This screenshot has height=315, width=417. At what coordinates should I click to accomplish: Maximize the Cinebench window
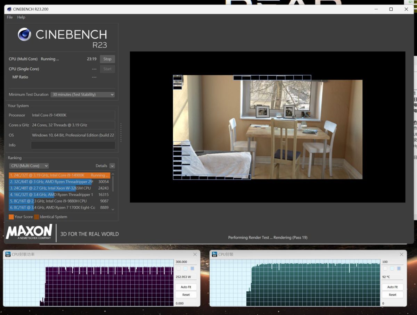pos(391,9)
